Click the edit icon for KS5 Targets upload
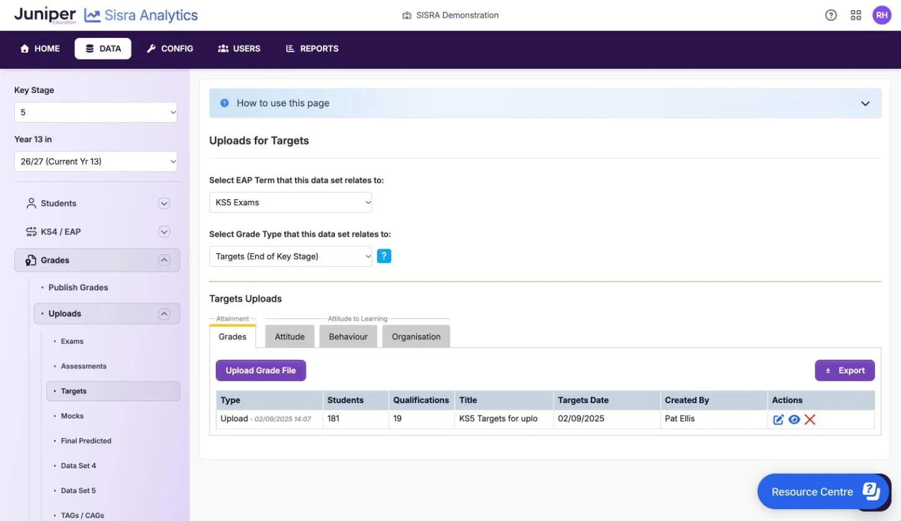Viewport: 901px width, 521px height. (x=778, y=419)
